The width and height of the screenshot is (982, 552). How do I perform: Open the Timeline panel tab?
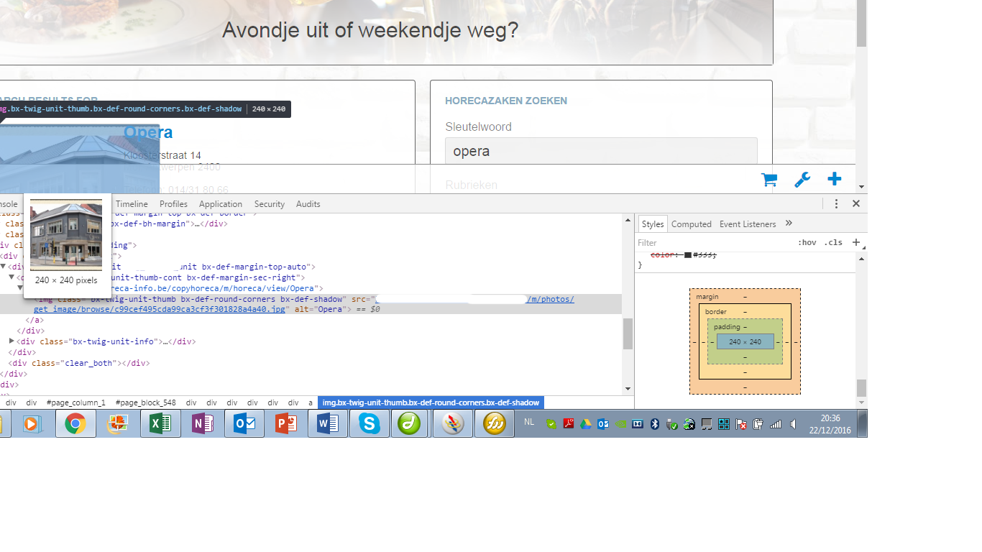click(132, 204)
